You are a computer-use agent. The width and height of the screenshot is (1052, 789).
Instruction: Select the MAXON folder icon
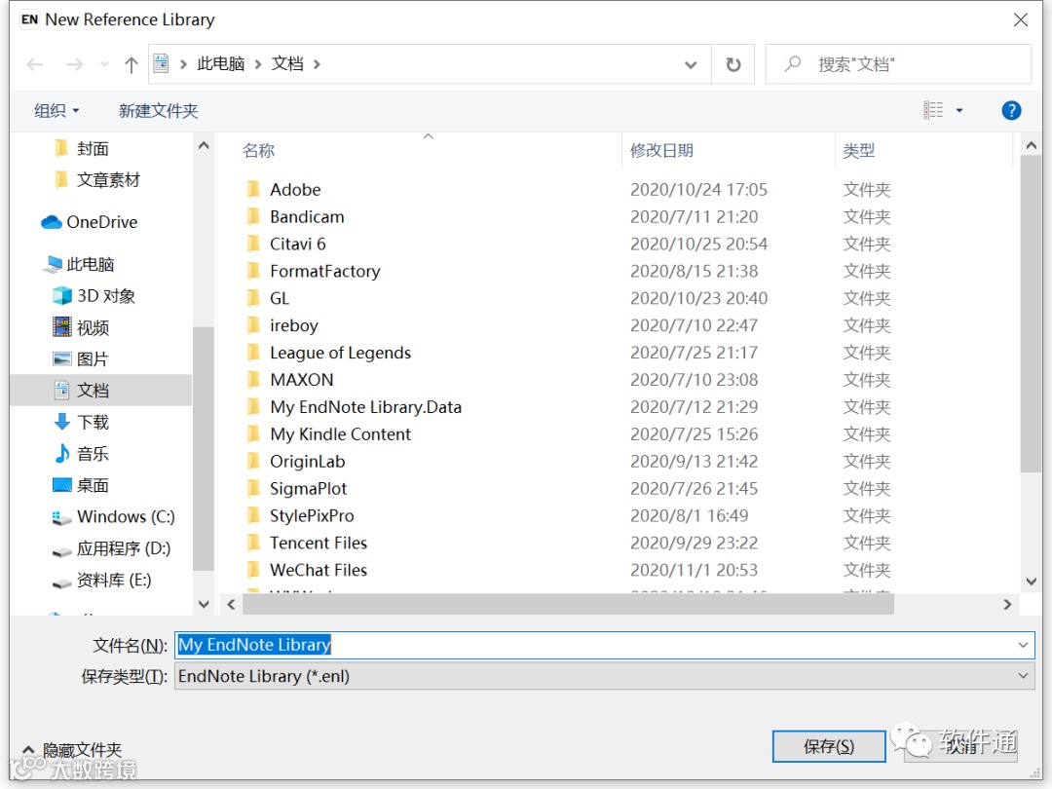pyautogui.click(x=253, y=380)
